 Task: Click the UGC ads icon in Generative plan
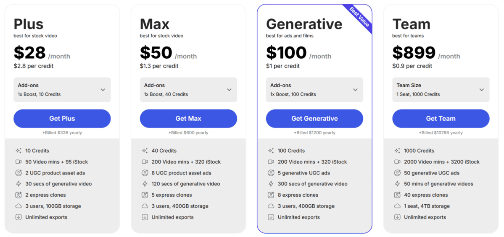tap(271, 173)
